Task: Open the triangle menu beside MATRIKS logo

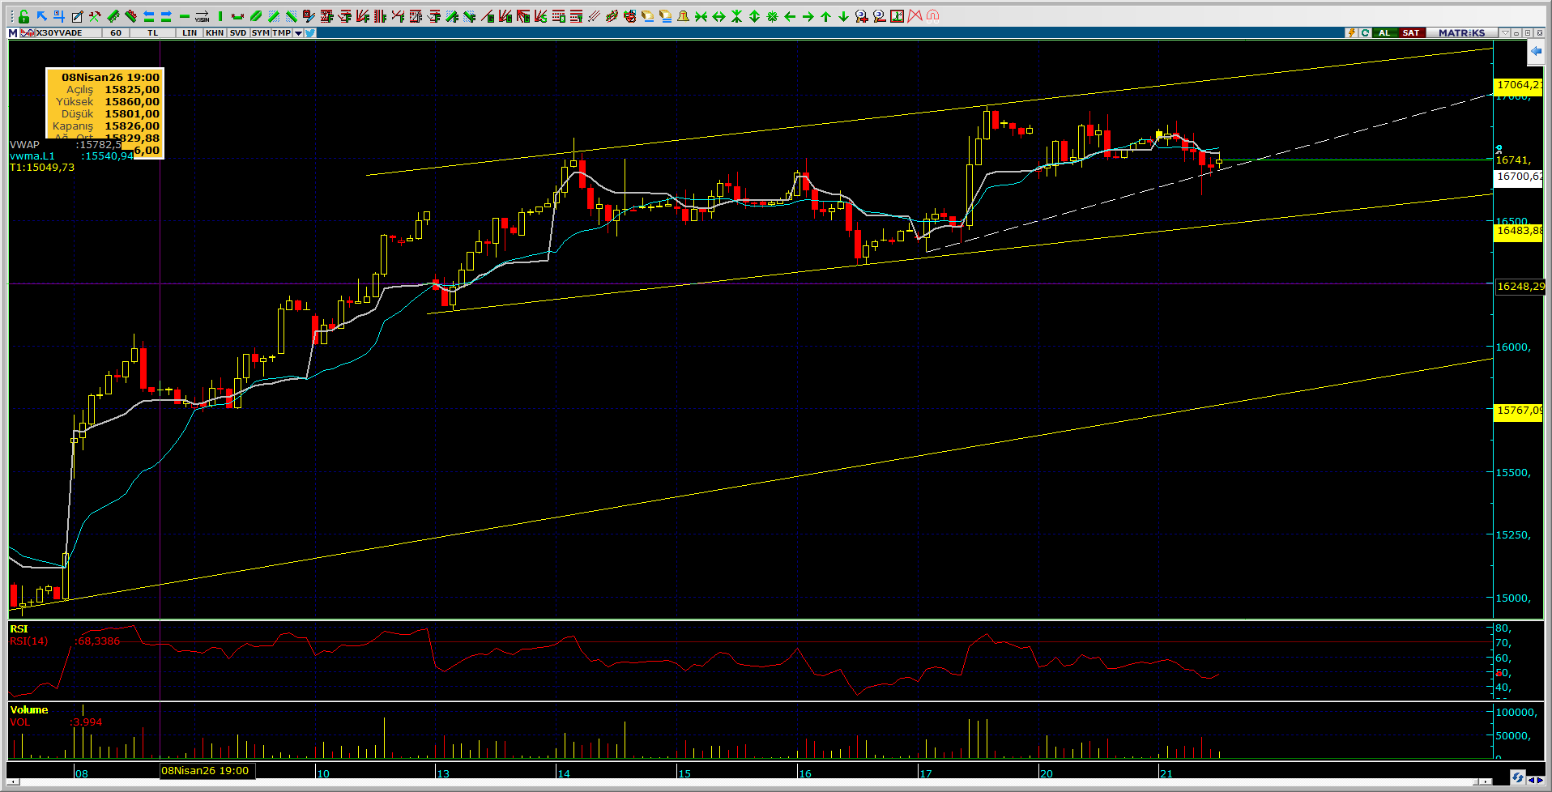Action: pyautogui.click(x=1504, y=33)
